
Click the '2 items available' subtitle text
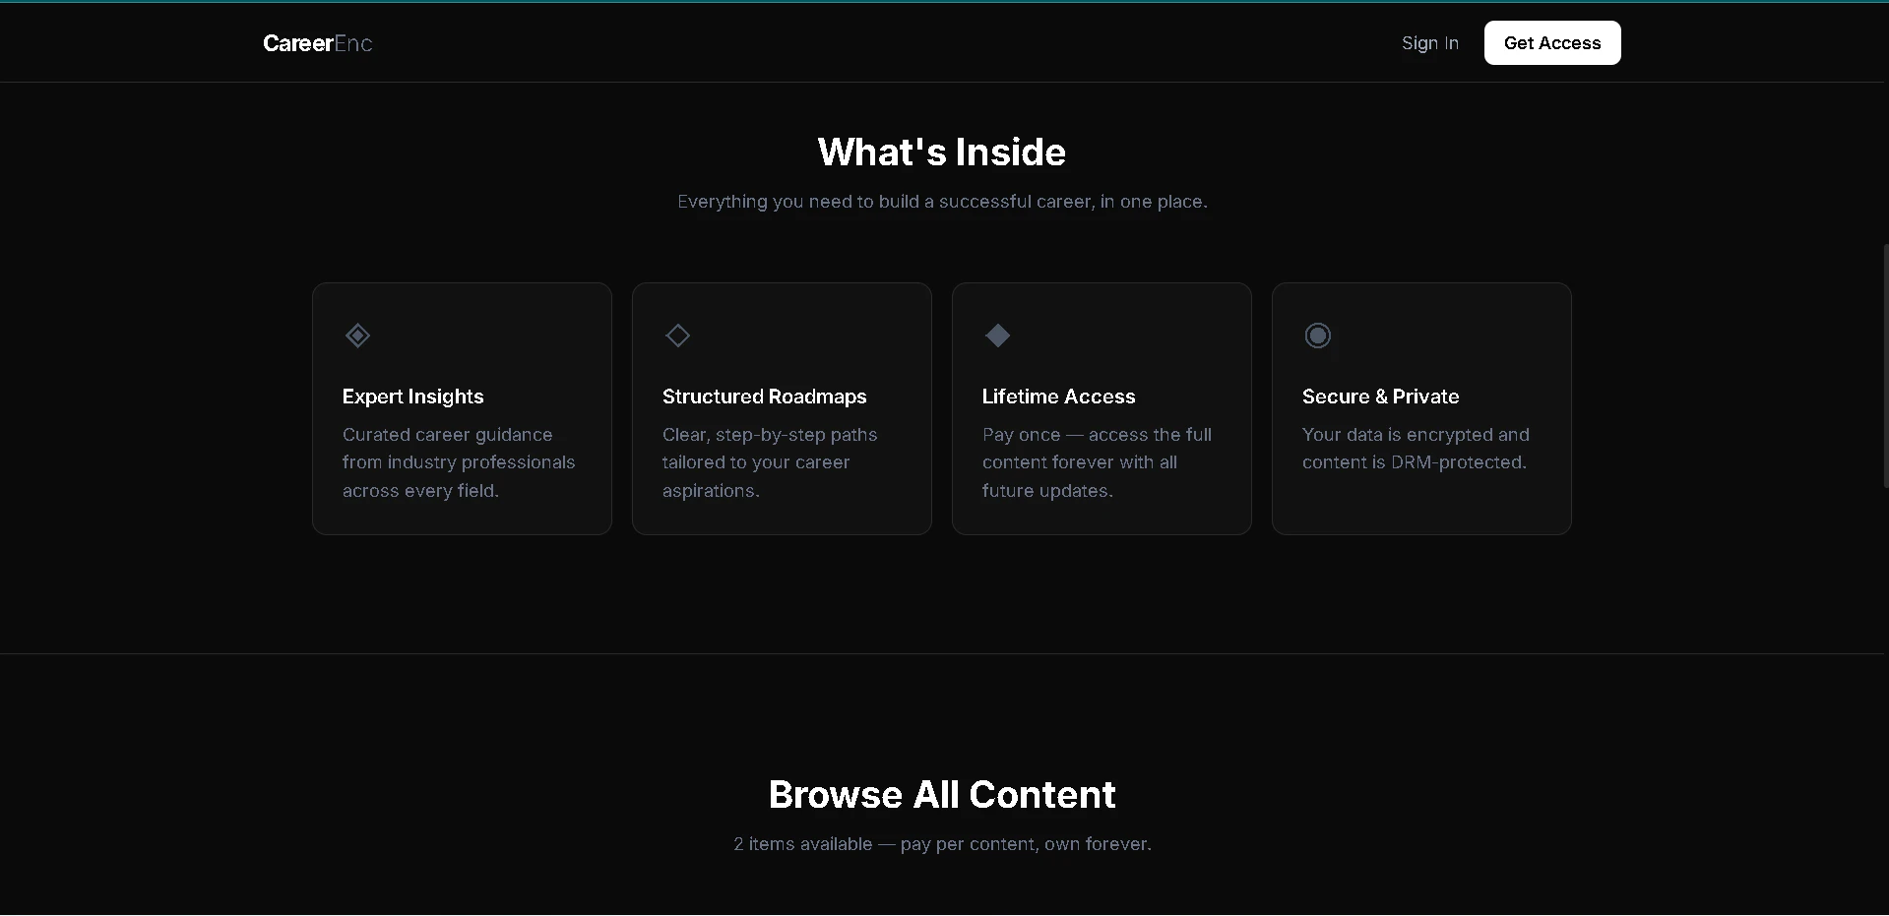coord(942,844)
